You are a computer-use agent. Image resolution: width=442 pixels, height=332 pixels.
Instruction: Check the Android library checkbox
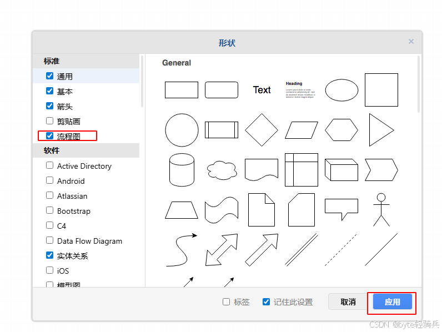coord(50,180)
